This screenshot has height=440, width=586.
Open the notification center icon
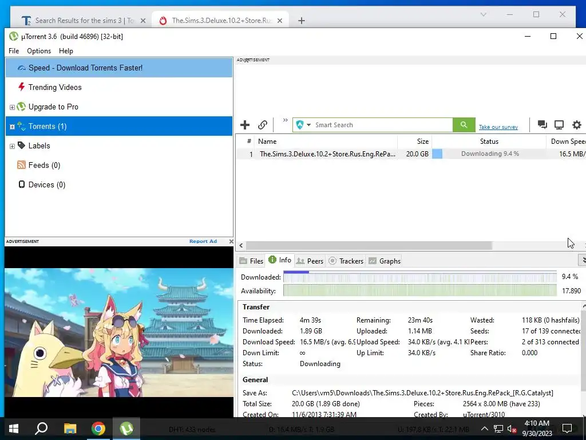click(567, 429)
